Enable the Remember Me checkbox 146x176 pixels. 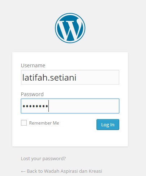24,123
